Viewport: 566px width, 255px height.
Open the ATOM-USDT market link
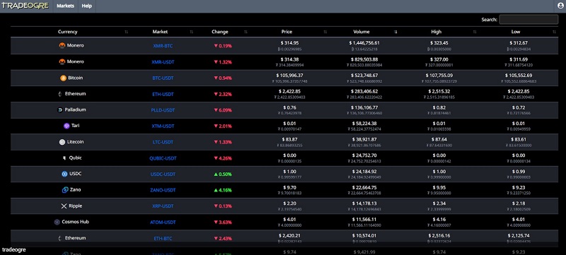point(163,223)
